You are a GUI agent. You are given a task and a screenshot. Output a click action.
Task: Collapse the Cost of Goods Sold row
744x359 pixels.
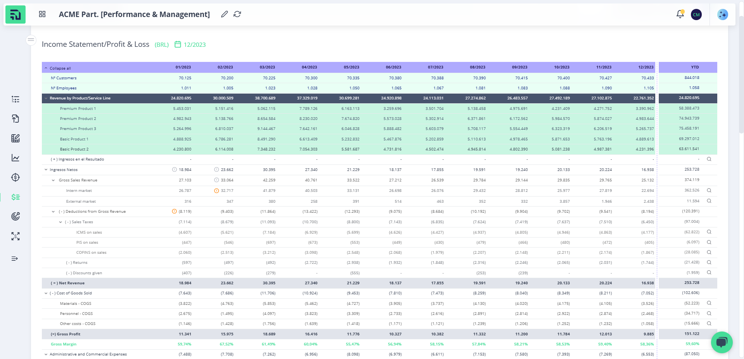(46, 293)
